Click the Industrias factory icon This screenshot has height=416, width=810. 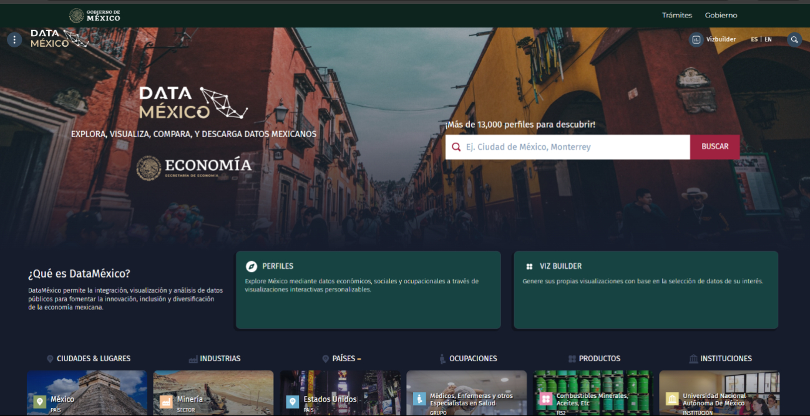click(193, 359)
